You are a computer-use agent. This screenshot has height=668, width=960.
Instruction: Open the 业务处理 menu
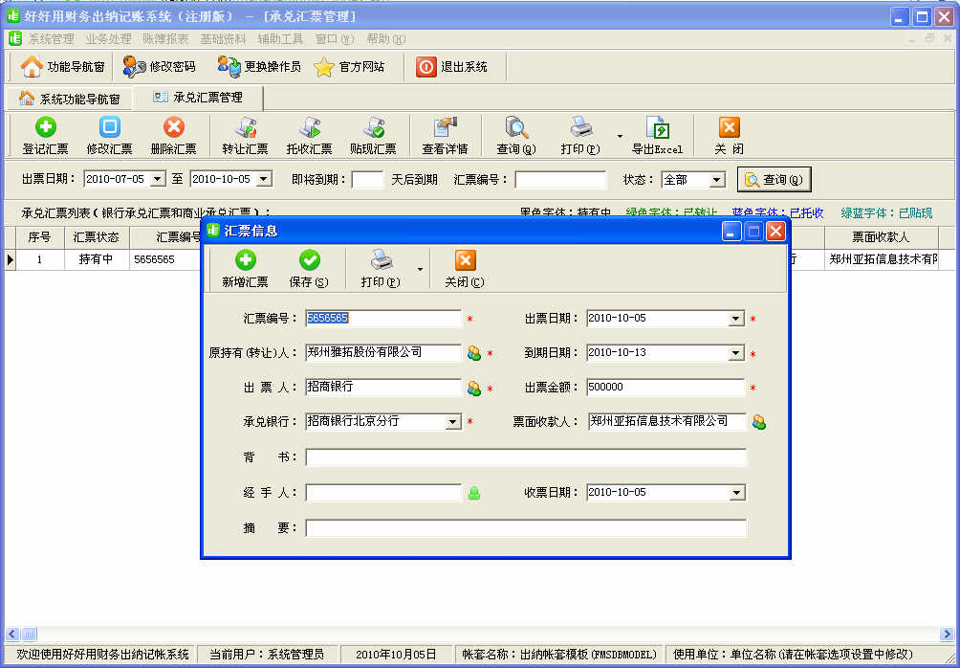(x=108, y=39)
